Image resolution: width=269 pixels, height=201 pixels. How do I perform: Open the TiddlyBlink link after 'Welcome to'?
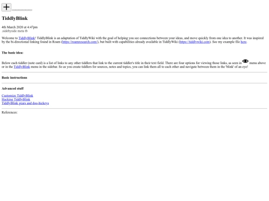[x=27, y=38]
